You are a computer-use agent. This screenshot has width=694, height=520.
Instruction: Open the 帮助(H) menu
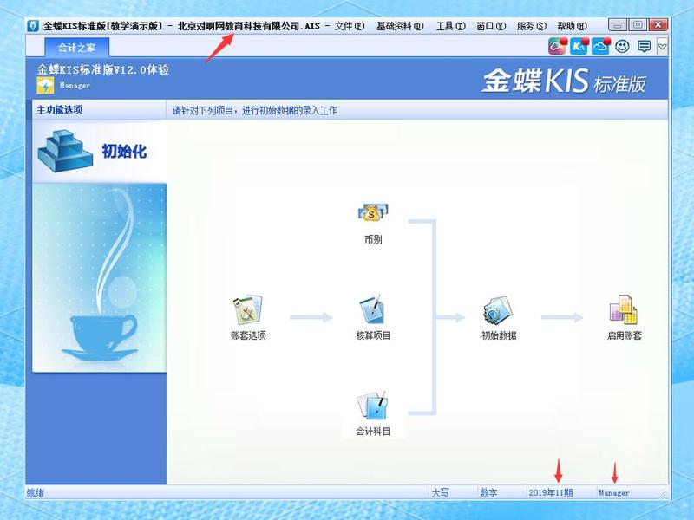(x=572, y=26)
